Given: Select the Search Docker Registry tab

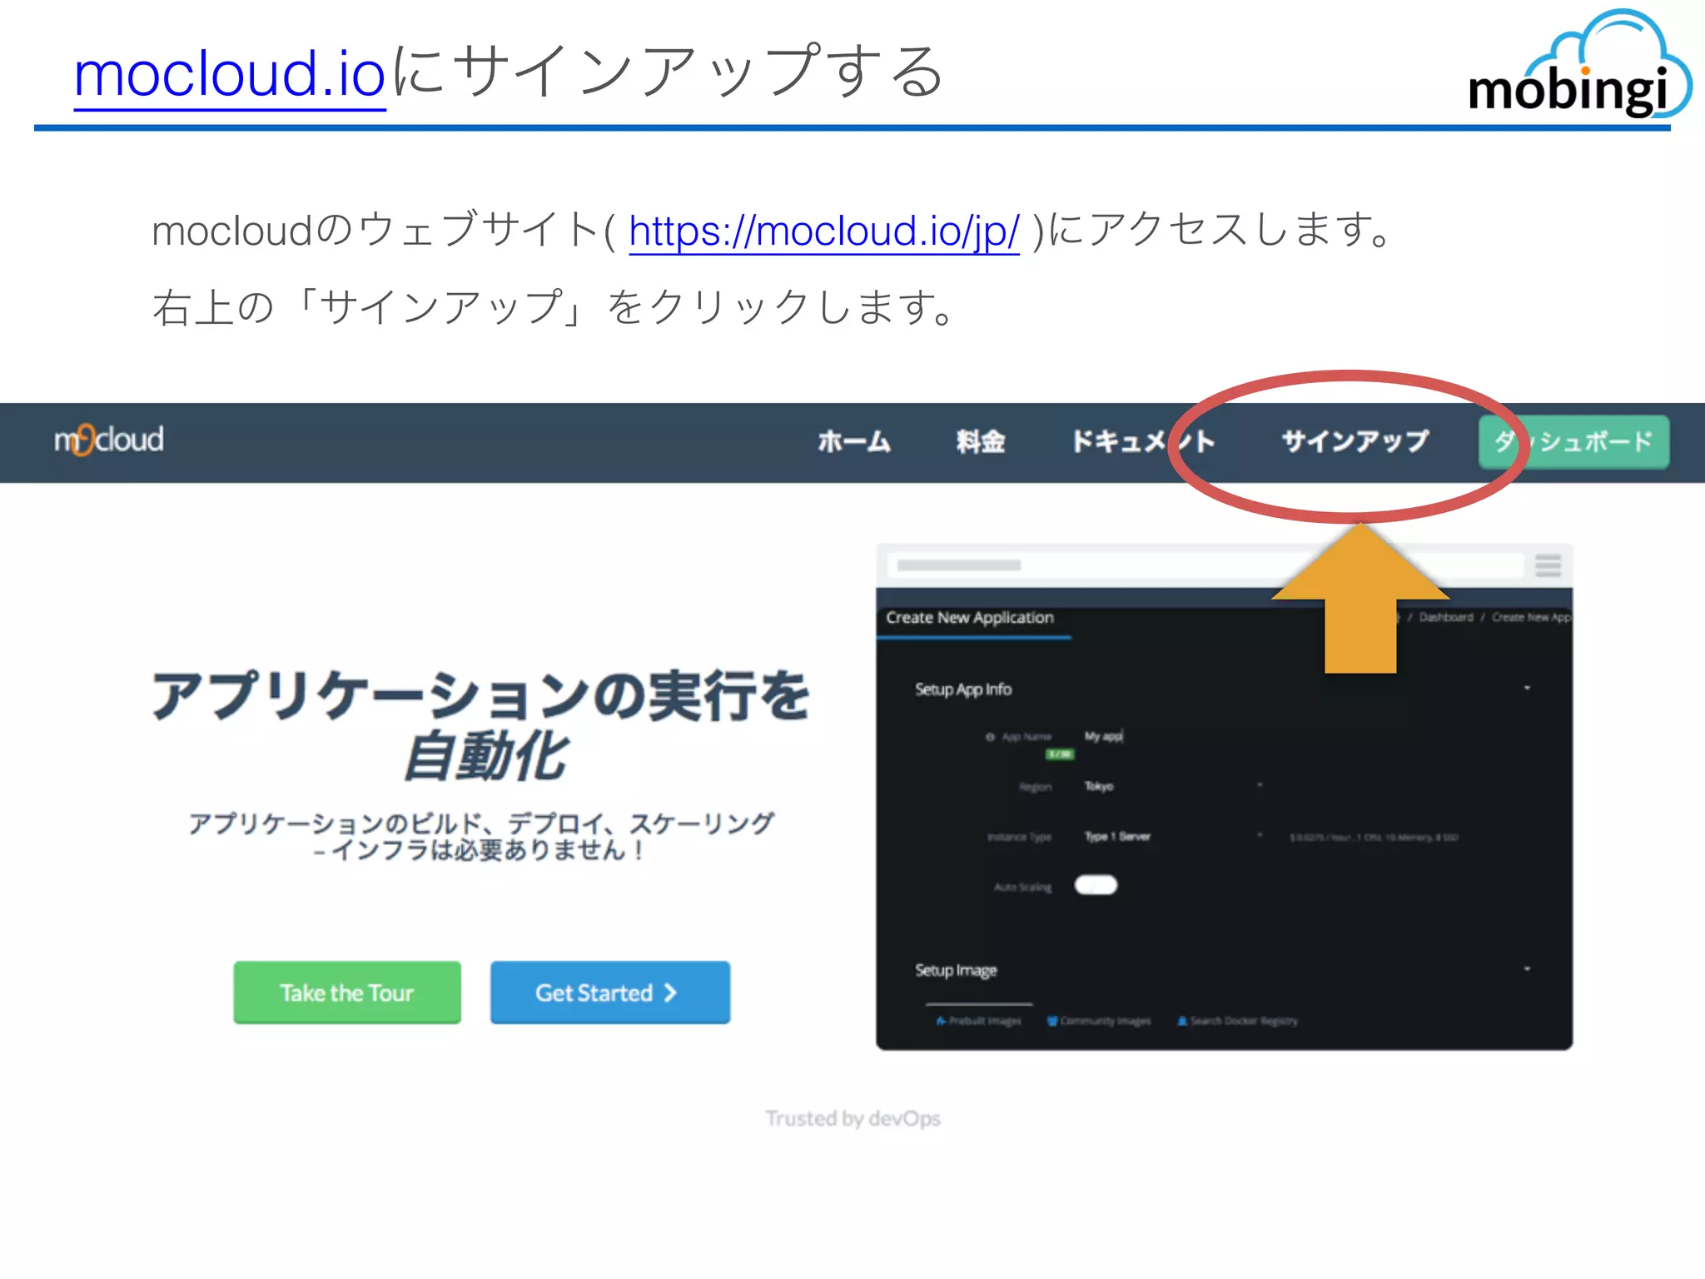Looking at the screenshot, I should coord(1238,1021).
